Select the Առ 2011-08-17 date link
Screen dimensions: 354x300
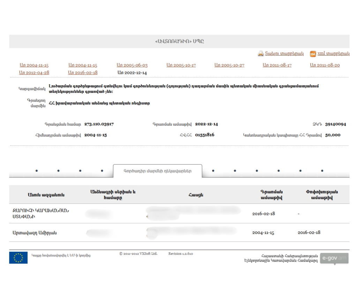(x=277, y=65)
